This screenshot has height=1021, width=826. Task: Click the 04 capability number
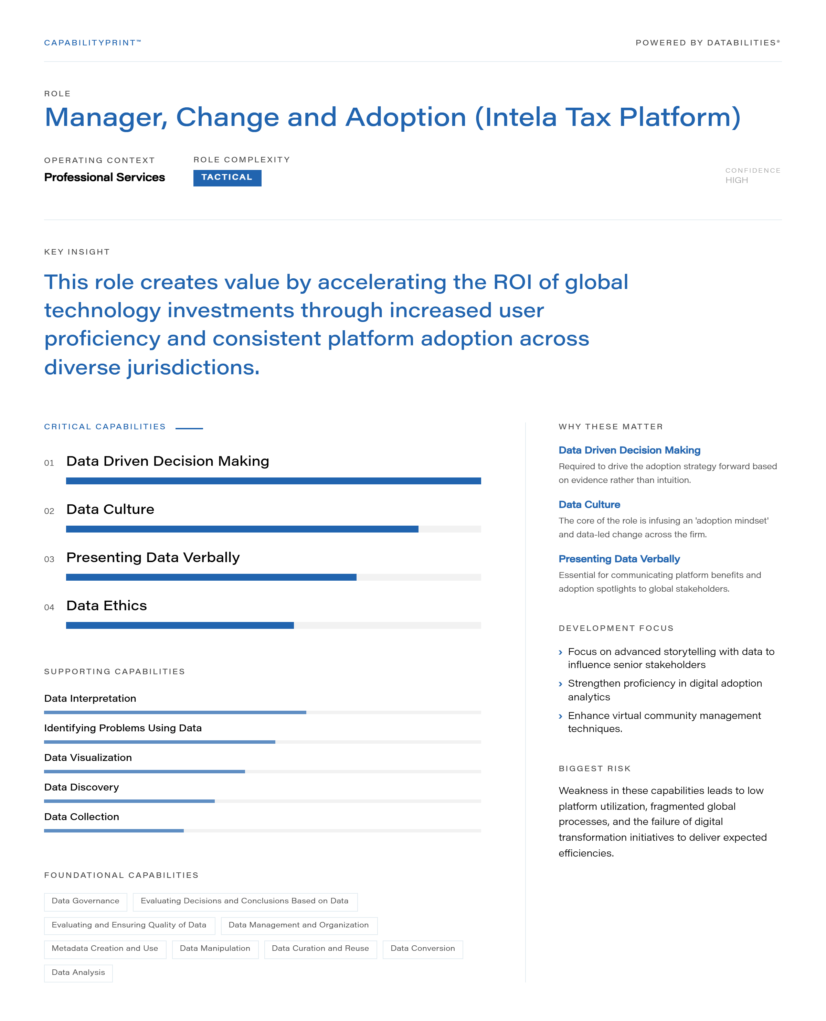point(49,607)
